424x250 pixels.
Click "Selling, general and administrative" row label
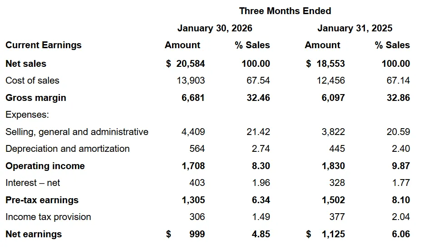pos(77,132)
